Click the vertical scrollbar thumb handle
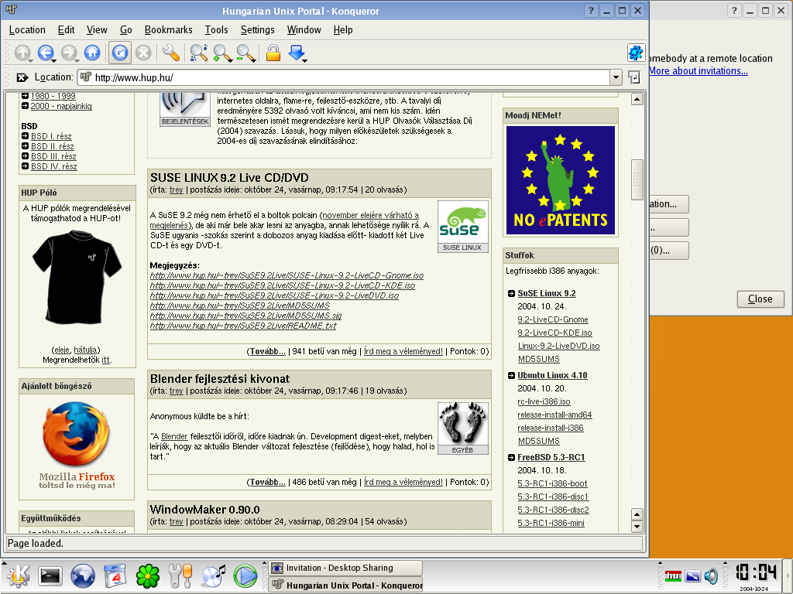The height and width of the screenshot is (594, 793). (x=637, y=179)
